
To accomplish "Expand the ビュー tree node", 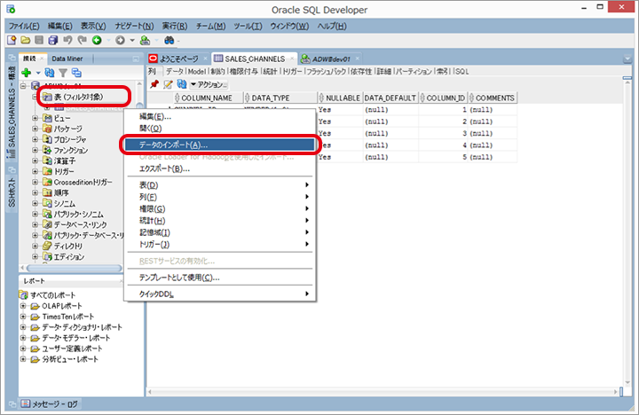I will [35, 117].
